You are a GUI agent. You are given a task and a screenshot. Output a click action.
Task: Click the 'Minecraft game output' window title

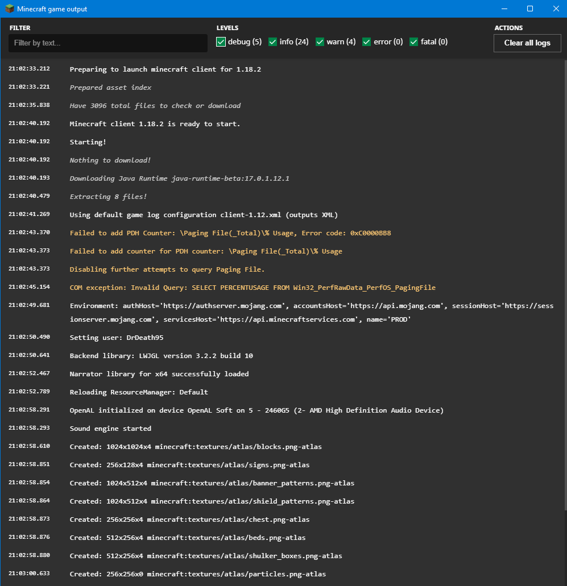tap(52, 9)
